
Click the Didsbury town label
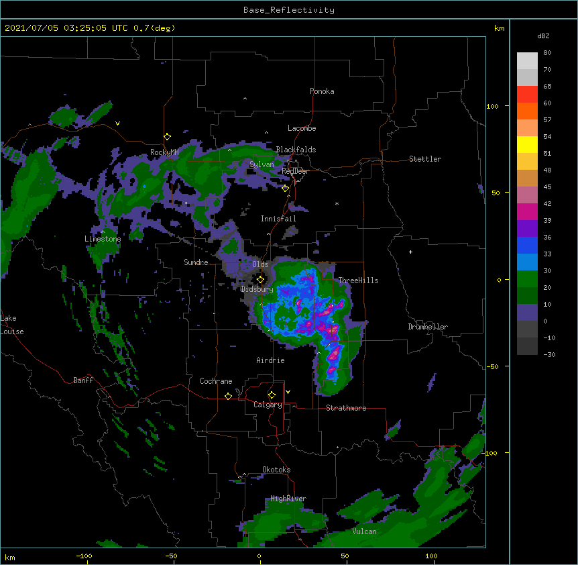pyautogui.click(x=257, y=289)
